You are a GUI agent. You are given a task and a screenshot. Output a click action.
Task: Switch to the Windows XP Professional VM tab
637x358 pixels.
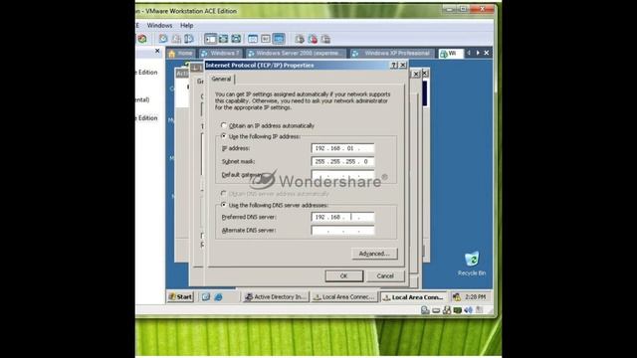point(392,53)
